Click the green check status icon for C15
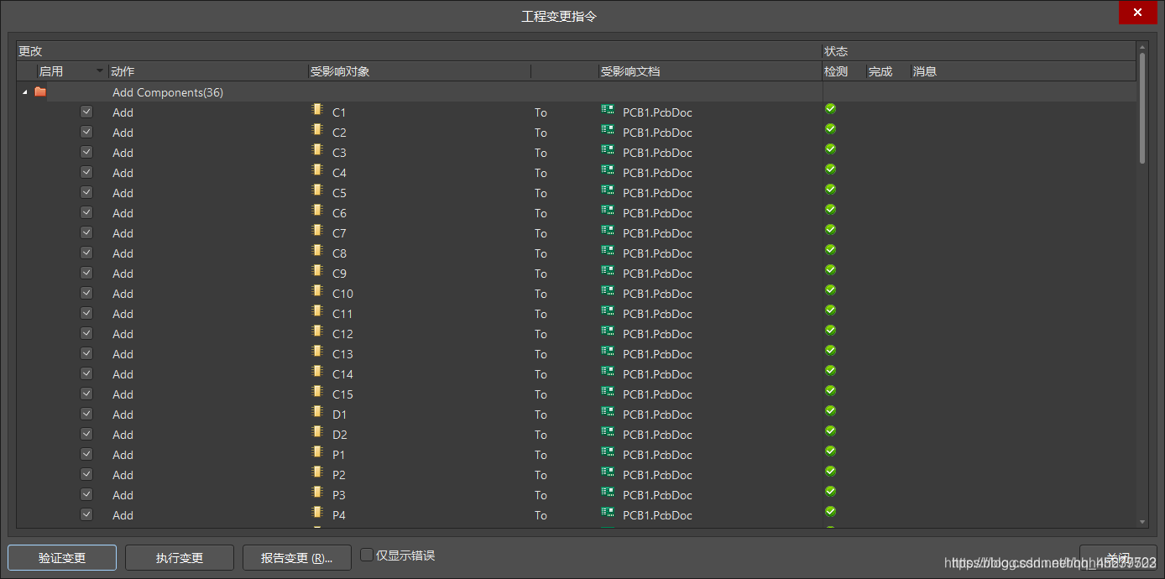The width and height of the screenshot is (1165, 579). click(830, 390)
